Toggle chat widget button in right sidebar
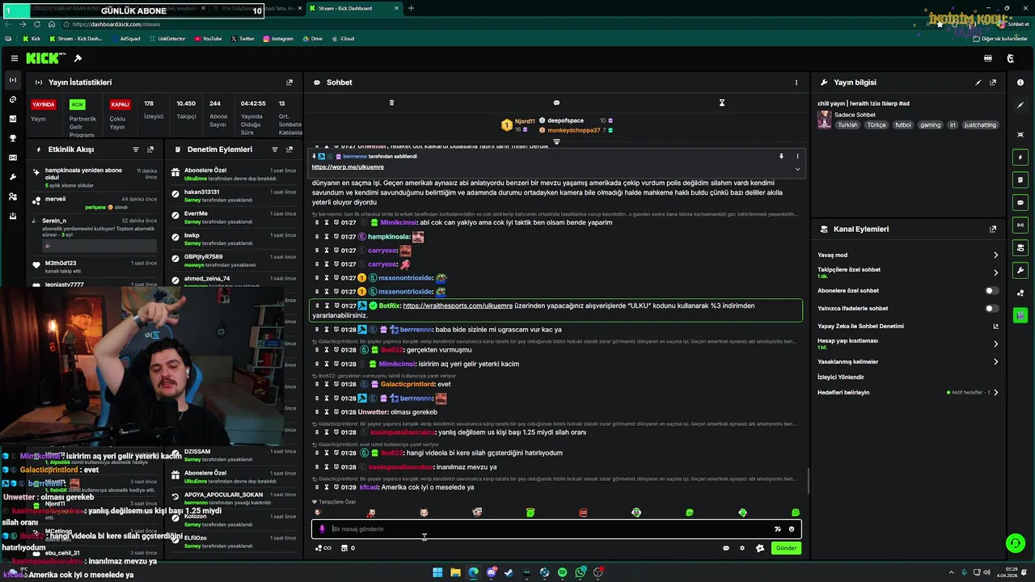 [1020, 202]
